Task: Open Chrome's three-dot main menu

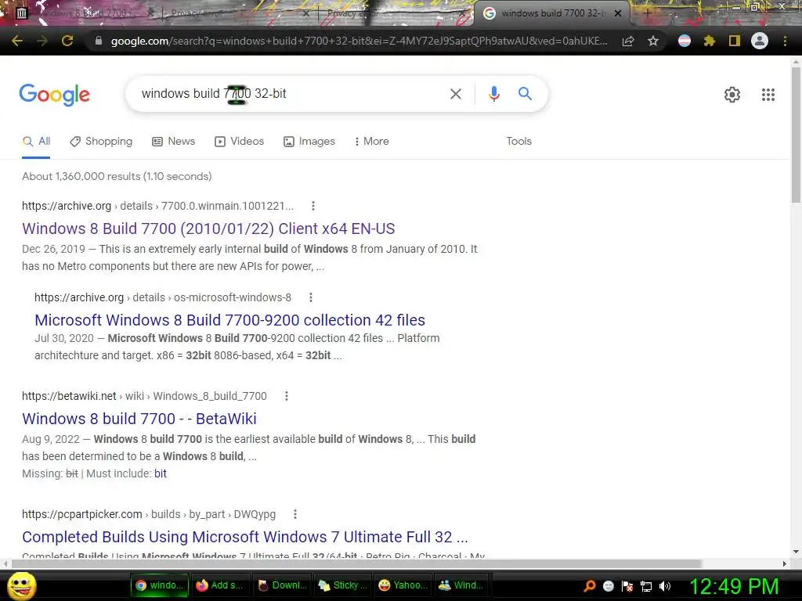Action: click(x=785, y=41)
